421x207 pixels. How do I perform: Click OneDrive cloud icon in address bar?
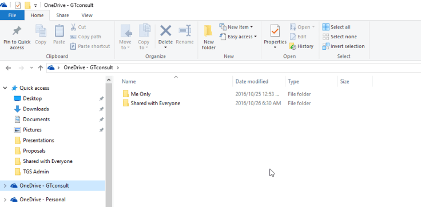(51, 67)
